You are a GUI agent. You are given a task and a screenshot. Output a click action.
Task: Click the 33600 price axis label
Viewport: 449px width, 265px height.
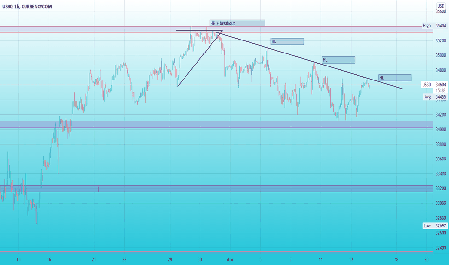pos(441,159)
